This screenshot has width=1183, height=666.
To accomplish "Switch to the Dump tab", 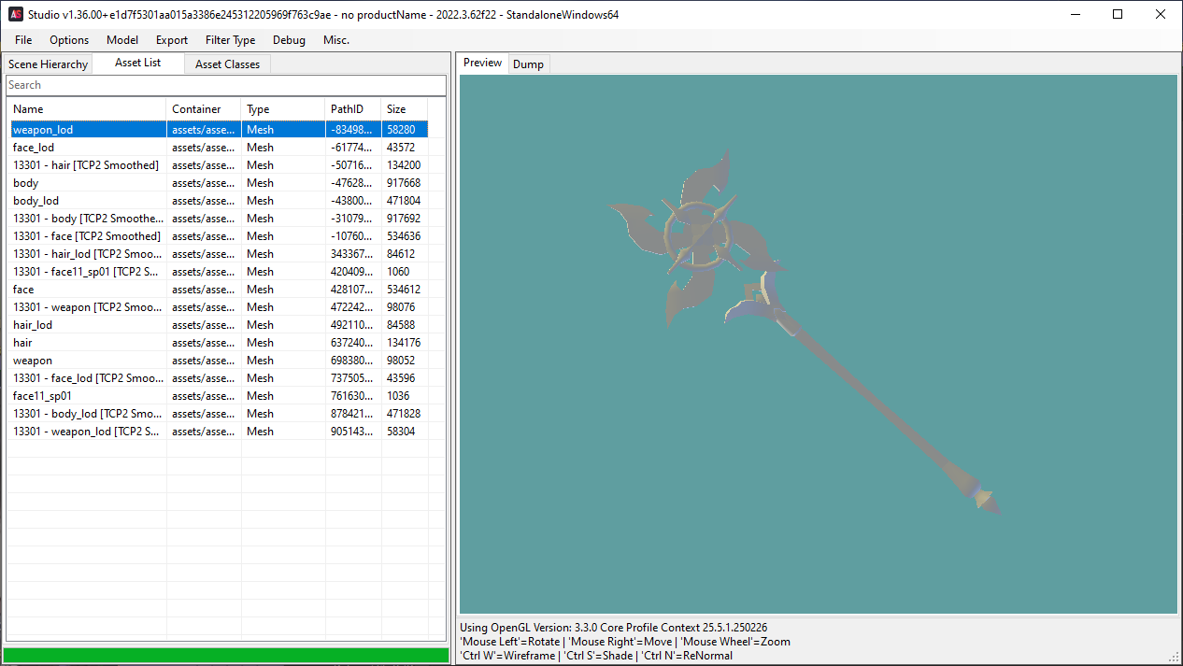I will (x=528, y=64).
